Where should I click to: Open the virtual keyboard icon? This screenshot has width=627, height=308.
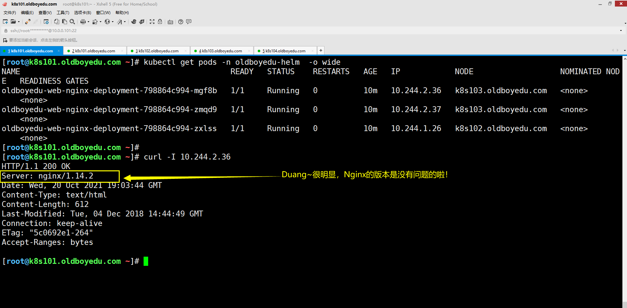point(170,22)
